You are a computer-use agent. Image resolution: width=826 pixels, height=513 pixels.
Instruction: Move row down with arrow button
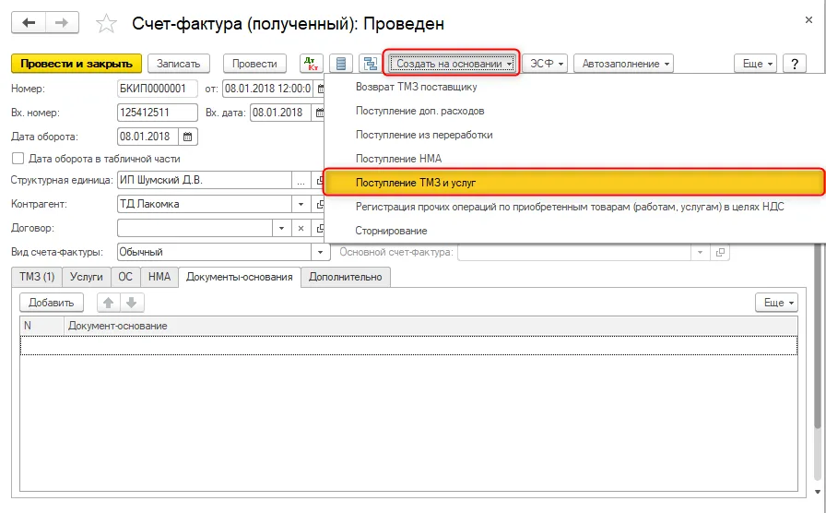132,303
